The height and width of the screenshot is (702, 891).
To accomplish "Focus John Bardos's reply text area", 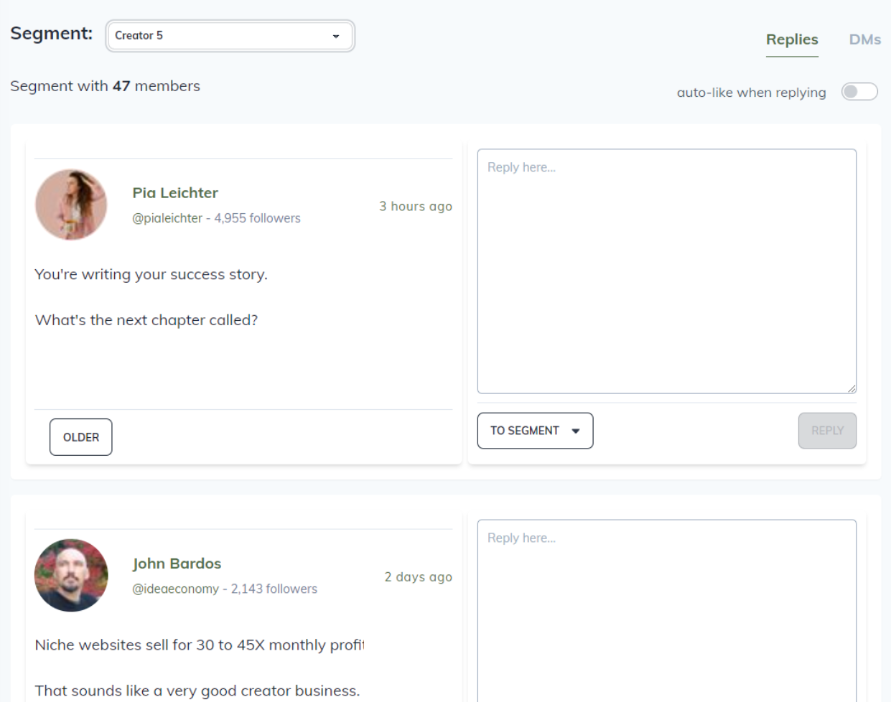I will coord(666,610).
